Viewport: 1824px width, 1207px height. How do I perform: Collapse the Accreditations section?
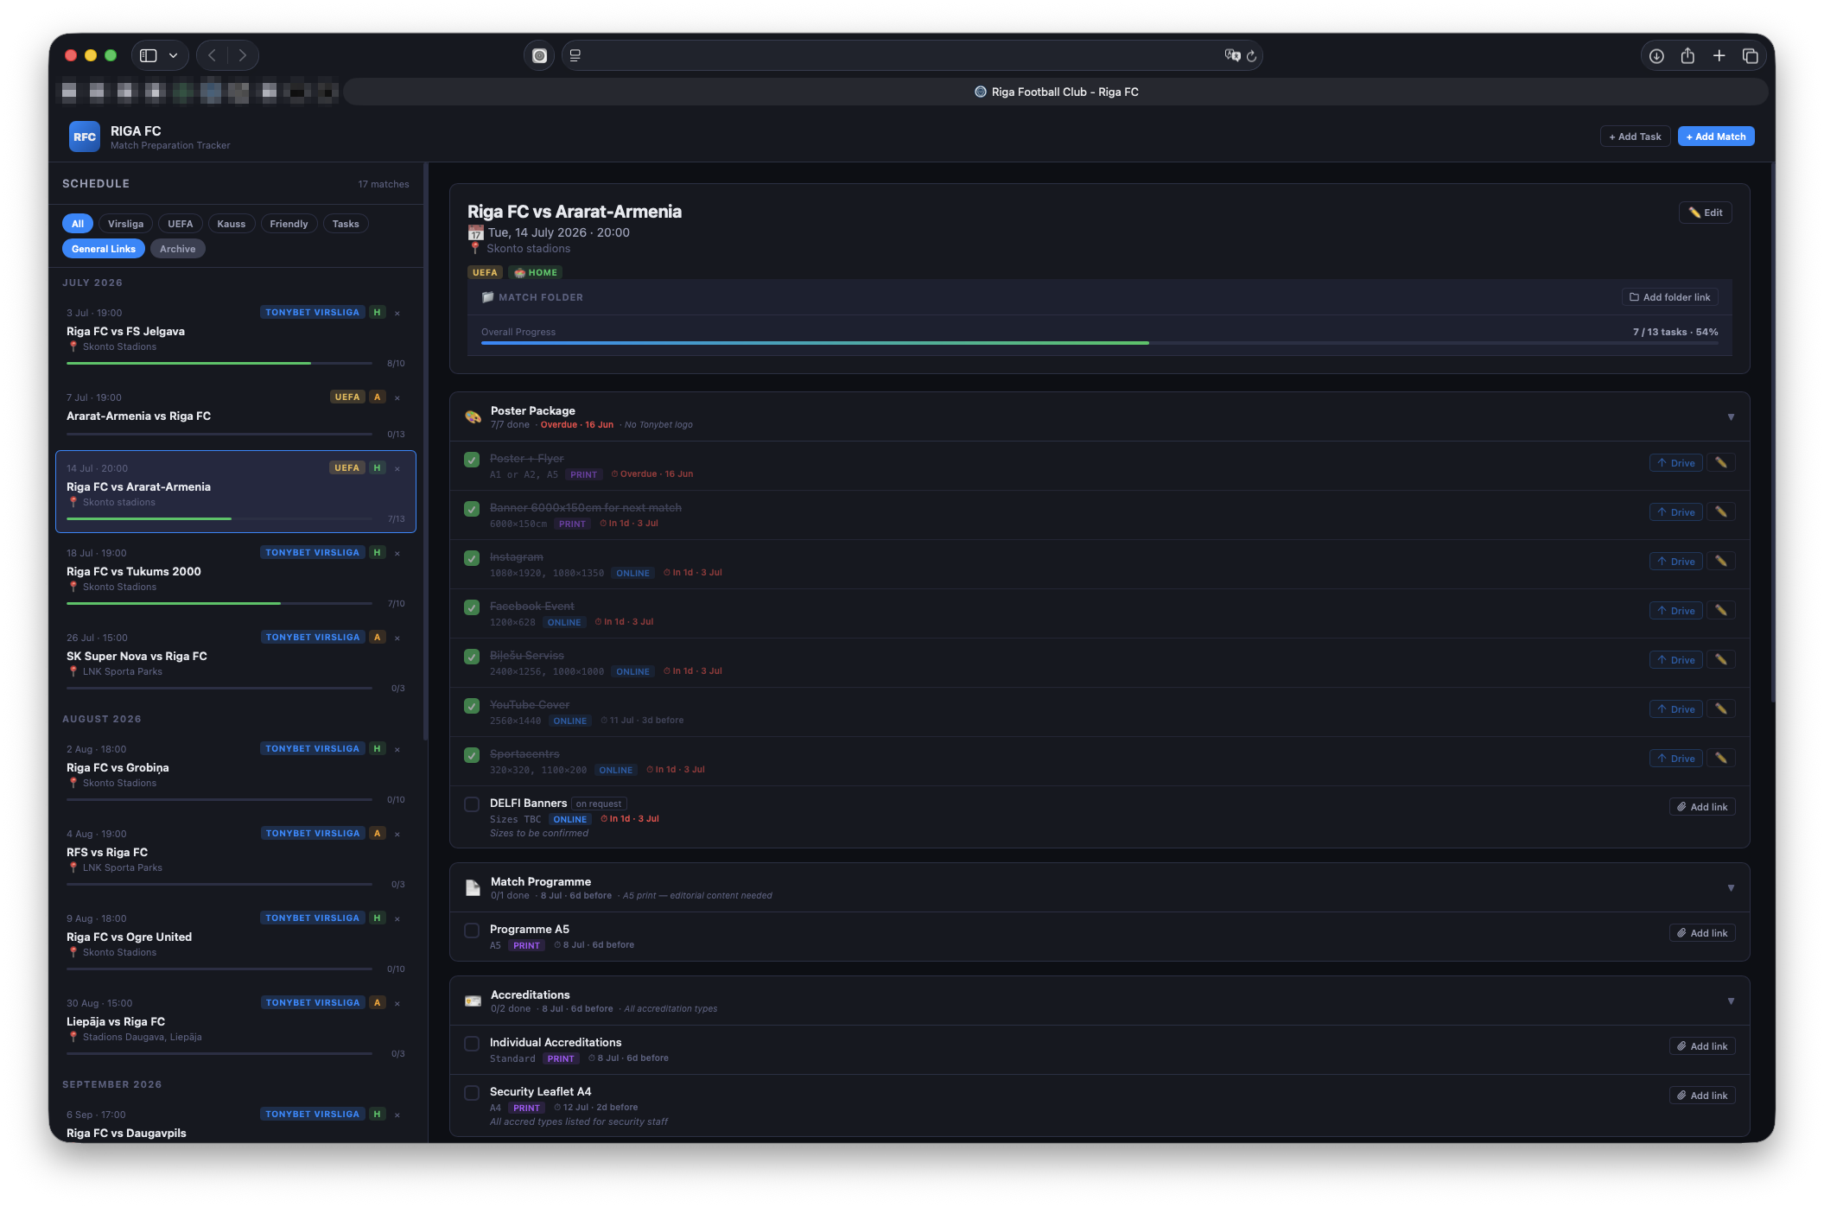(x=1731, y=1001)
